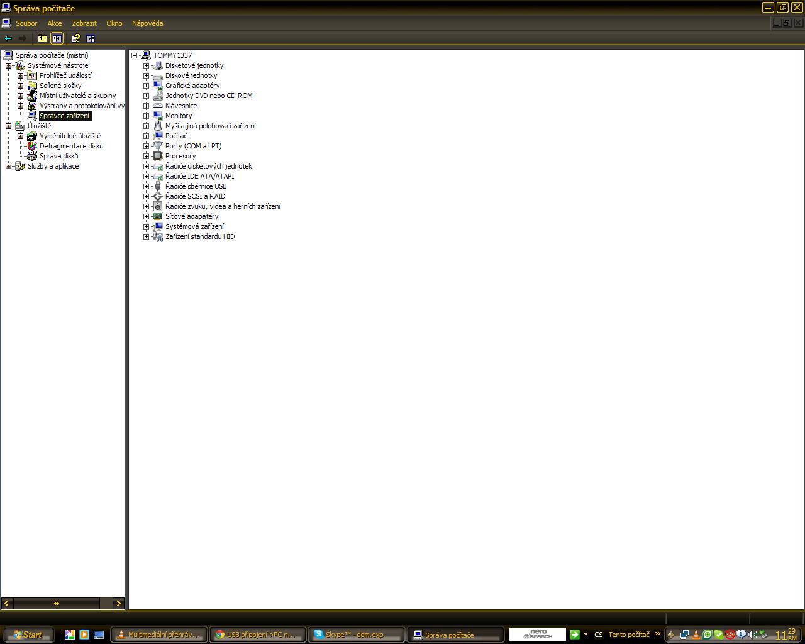Click the Systémové nástroje icon
The image size is (805, 644).
[20, 65]
